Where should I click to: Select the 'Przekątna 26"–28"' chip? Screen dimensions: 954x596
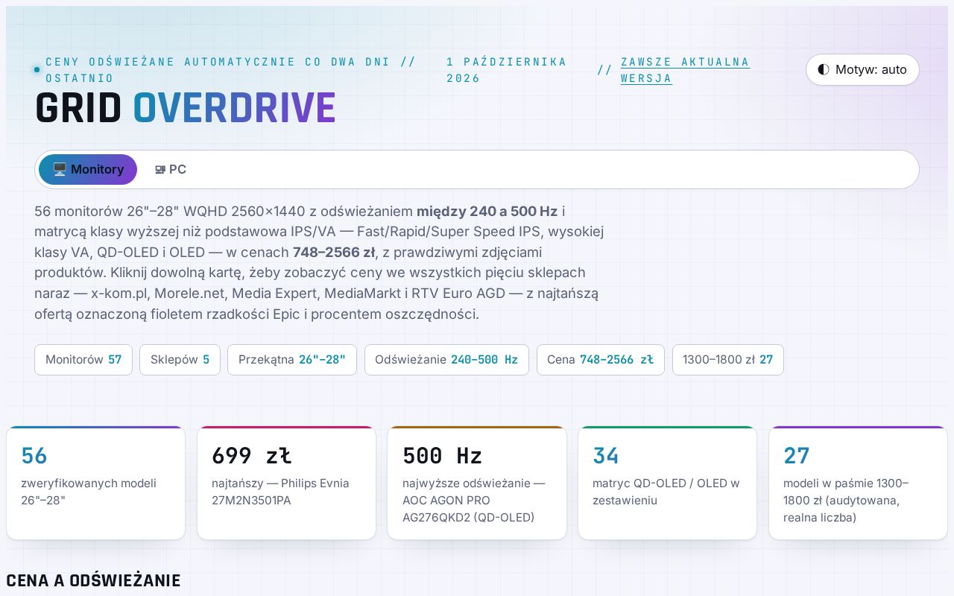292,360
